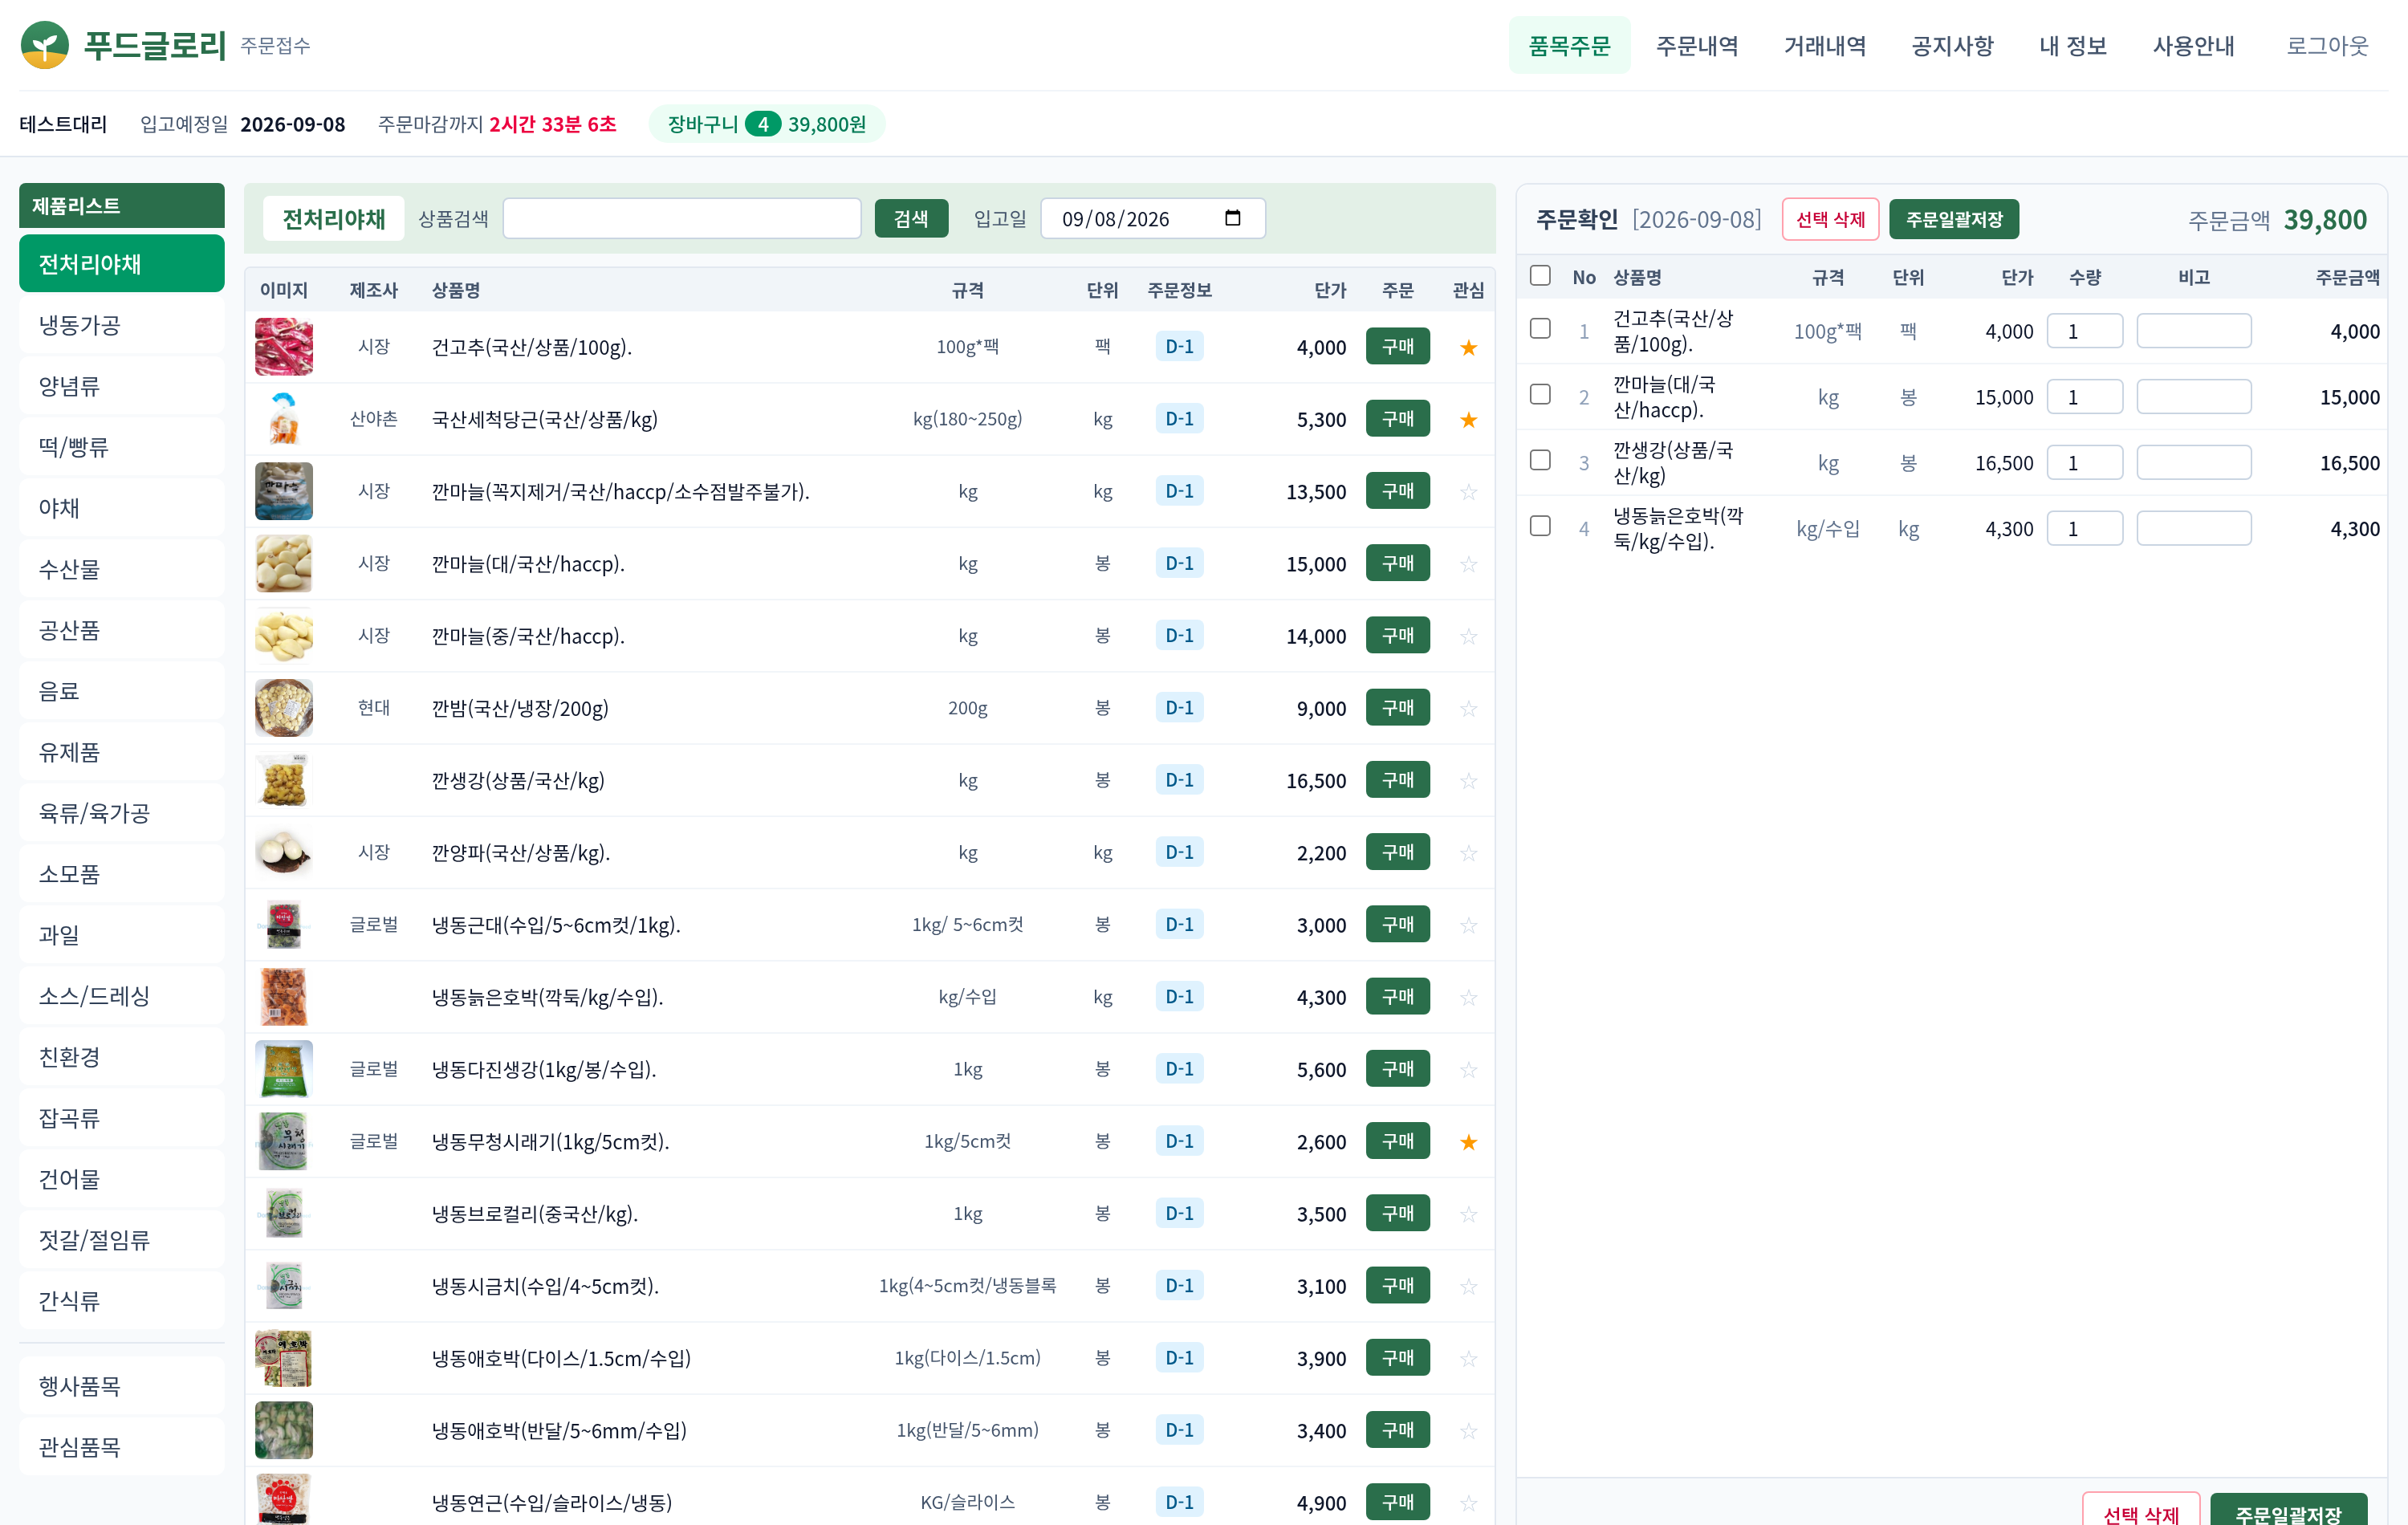Open the 장바구니 cart summary
2408x1525 pixels.
click(x=767, y=124)
